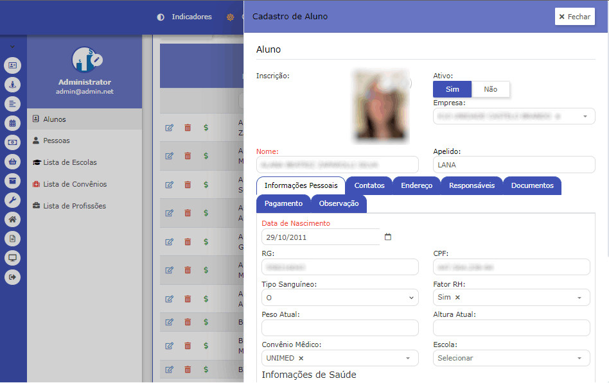The height and width of the screenshot is (383, 609).
Task: Open the date picker icon beside Data de Nascimento
Action: coord(388,236)
